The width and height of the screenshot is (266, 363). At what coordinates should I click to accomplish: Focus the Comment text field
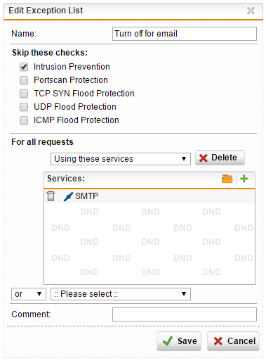(x=185, y=314)
